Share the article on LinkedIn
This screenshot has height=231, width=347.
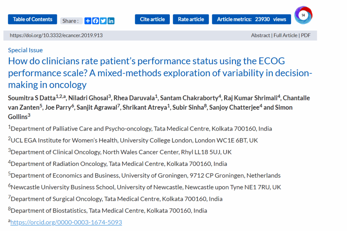point(111,21)
